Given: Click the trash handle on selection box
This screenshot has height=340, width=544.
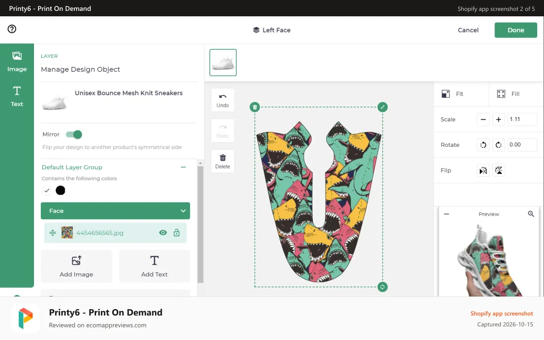Looking at the screenshot, I should pyautogui.click(x=255, y=107).
